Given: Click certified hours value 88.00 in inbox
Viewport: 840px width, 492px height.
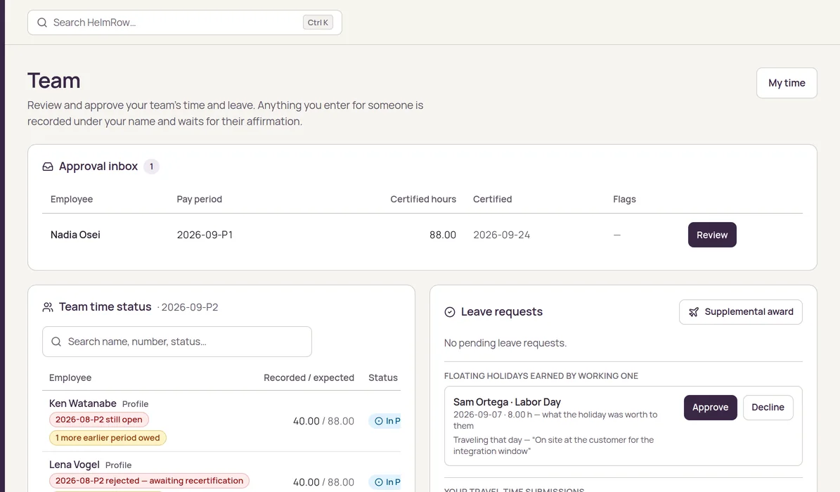Looking at the screenshot, I should coord(443,235).
